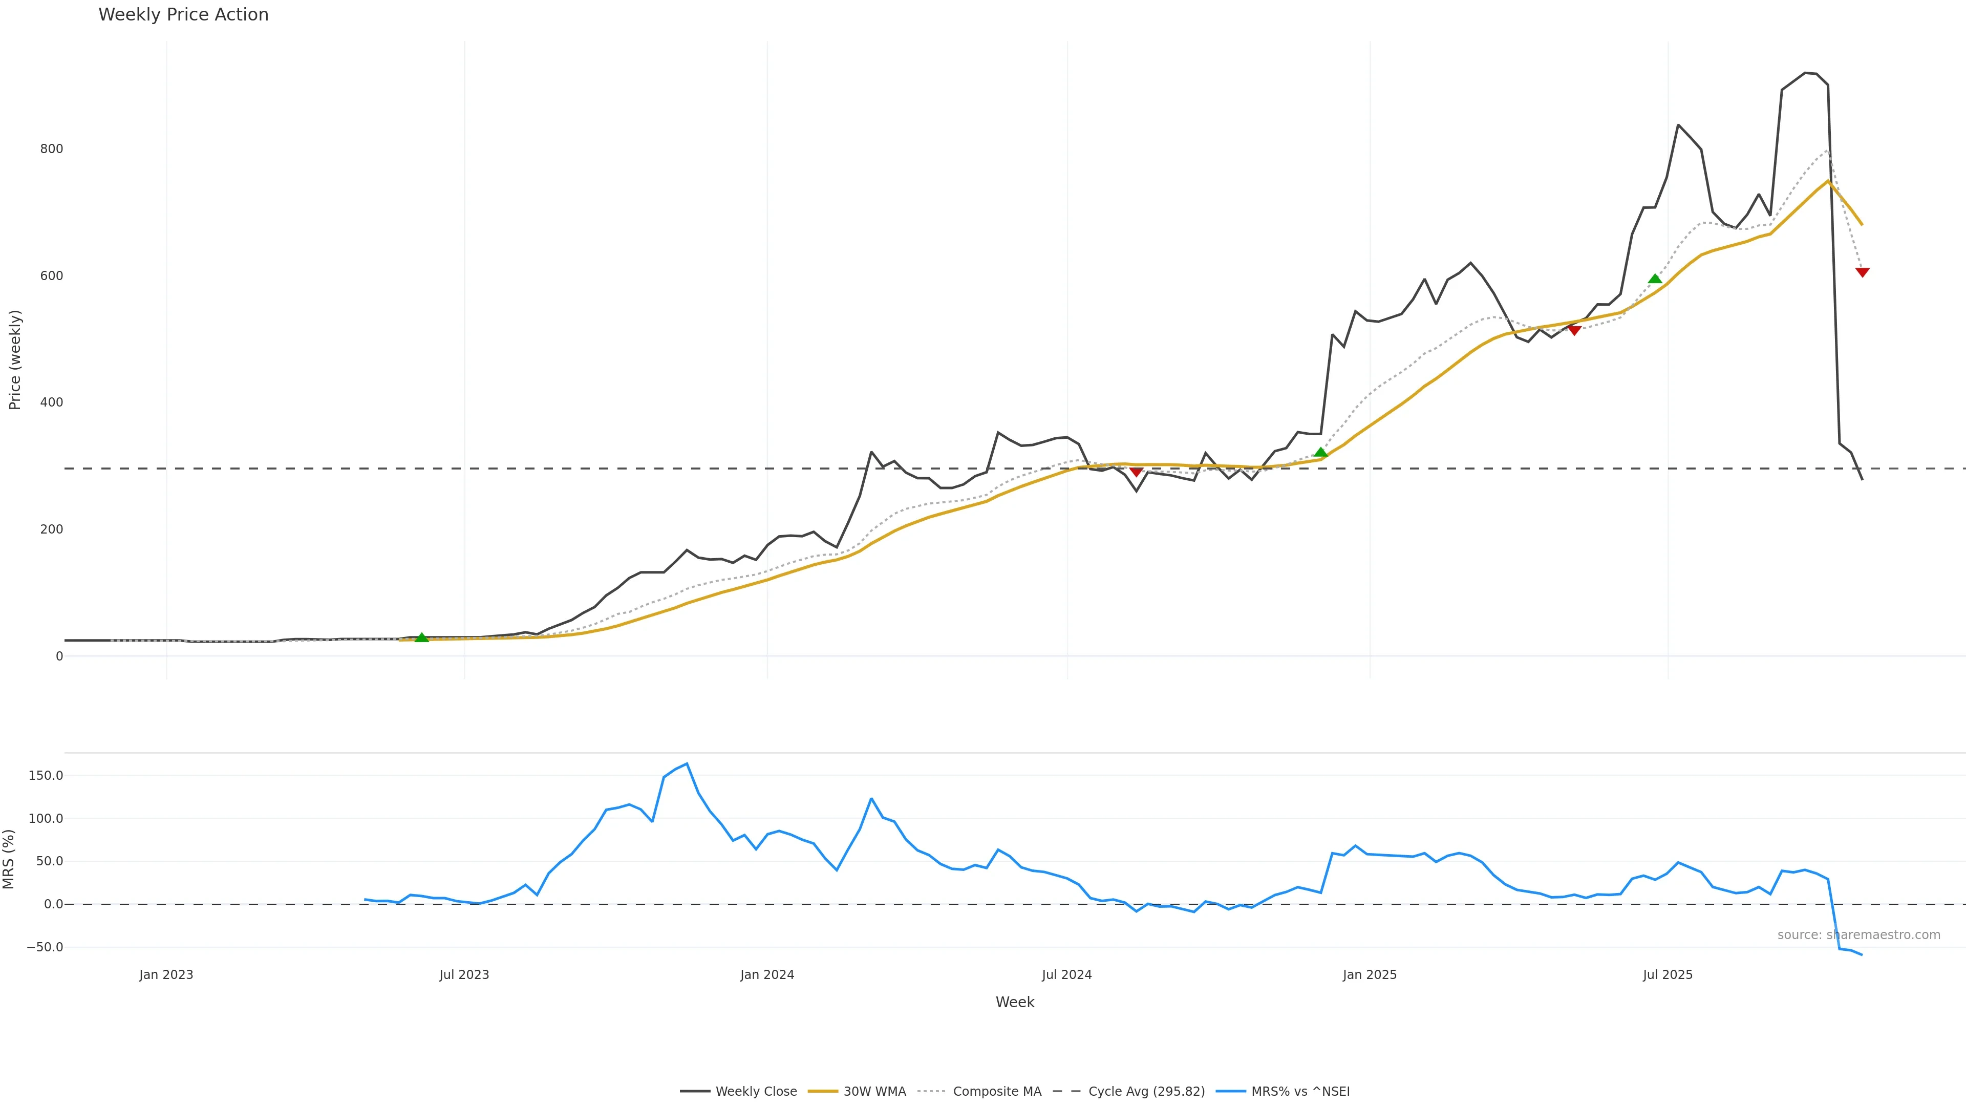Click the 800 price axis tick label
The height and width of the screenshot is (1106, 1966).
tap(52, 149)
